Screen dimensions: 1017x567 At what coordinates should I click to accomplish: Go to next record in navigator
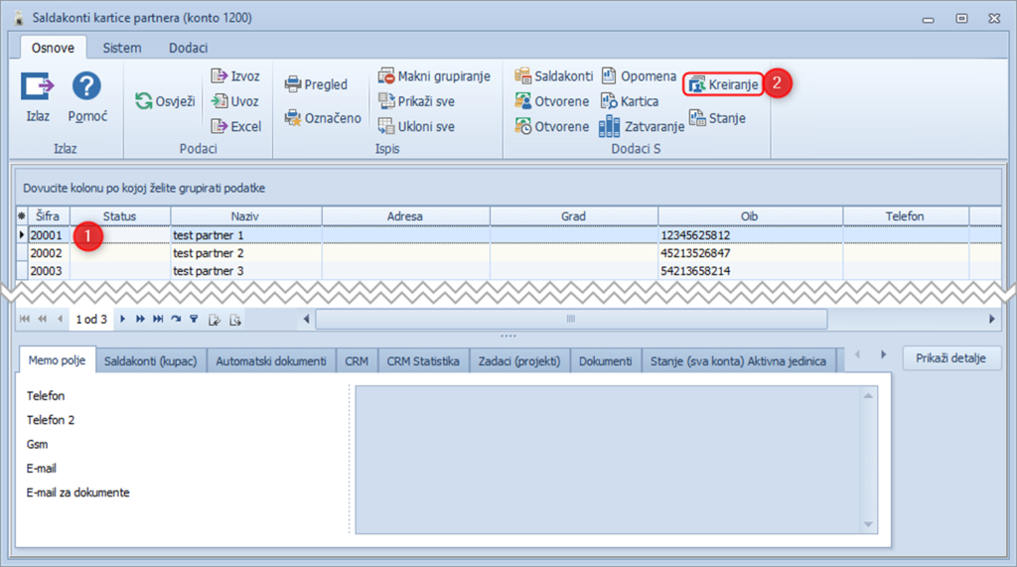pyautogui.click(x=123, y=319)
